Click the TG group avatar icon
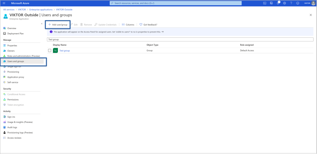The height and width of the screenshot is (154, 317). 55,51
